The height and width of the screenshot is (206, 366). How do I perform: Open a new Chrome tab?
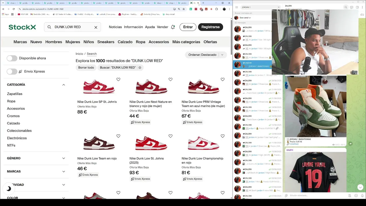click(x=203, y=3)
